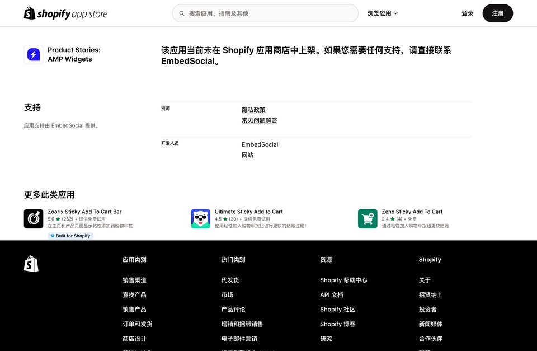The width and height of the screenshot is (537, 351).
Task: Open footer link 订单和发货
Action: click(x=138, y=324)
